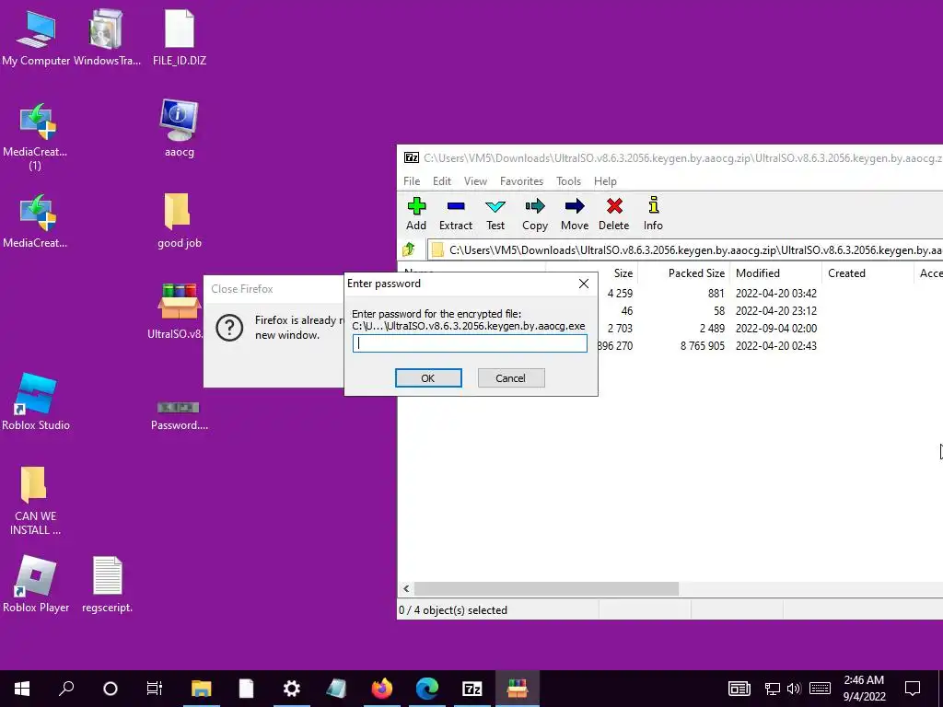Select the good job folder

coord(180,220)
